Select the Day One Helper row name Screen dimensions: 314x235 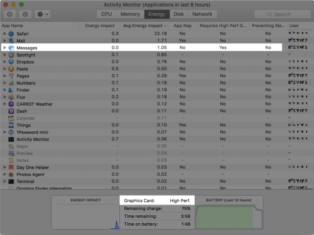click(33, 167)
